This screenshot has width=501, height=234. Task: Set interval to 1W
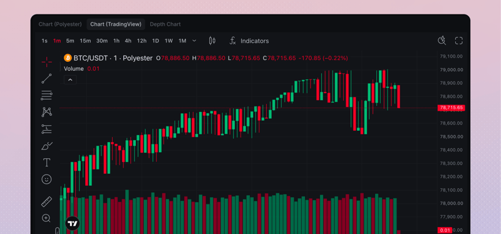click(x=168, y=41)
